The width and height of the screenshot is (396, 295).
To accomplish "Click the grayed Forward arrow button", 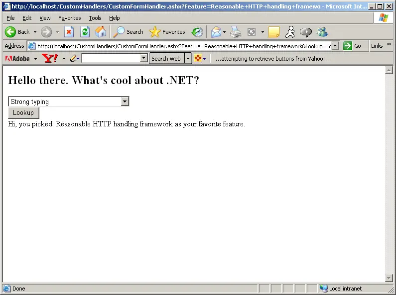I will click(x=46, y=32).
